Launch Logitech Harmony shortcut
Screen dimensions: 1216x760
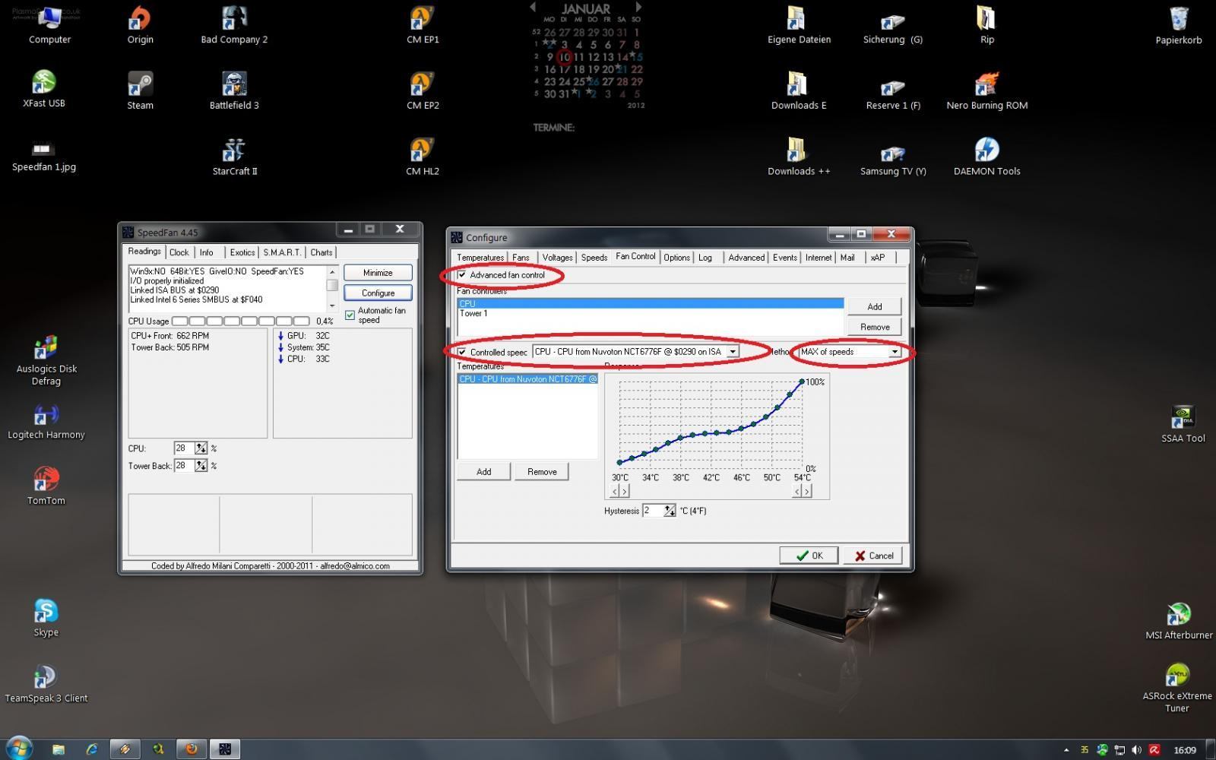46,422
